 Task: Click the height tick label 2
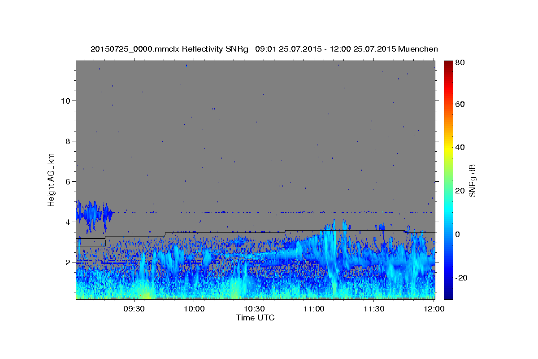click(67, 263)
